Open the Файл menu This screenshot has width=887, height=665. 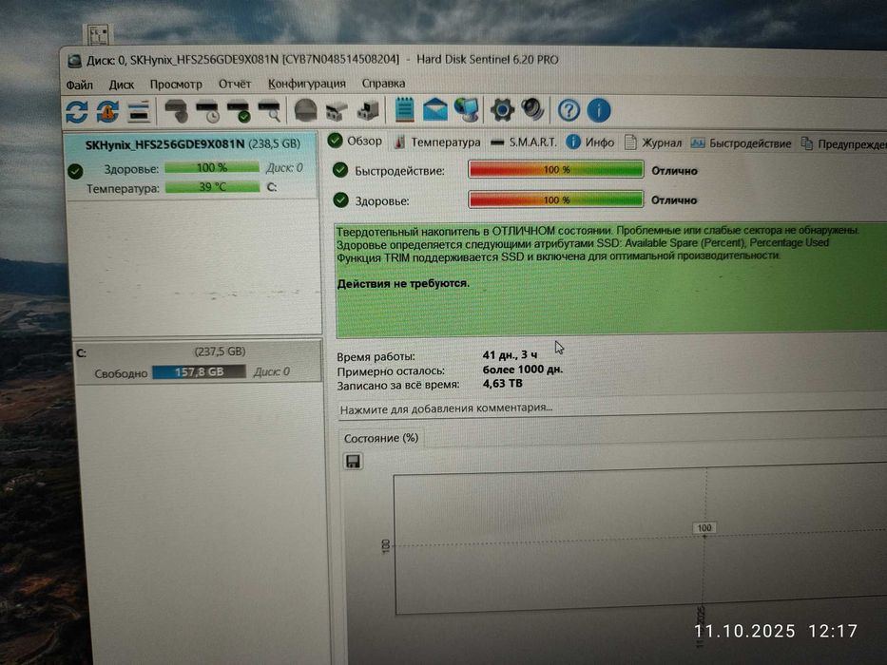(79, 85)
